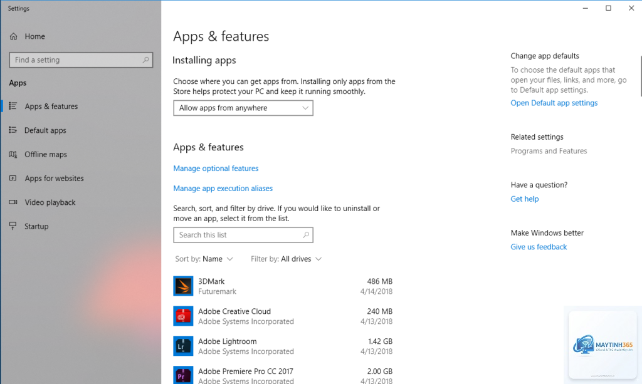
Task: Click the 1.42 GB size value
Action: [380, 341]
